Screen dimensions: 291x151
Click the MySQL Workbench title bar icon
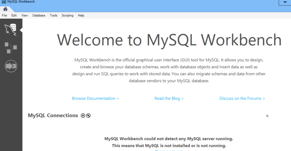[4, 2]
